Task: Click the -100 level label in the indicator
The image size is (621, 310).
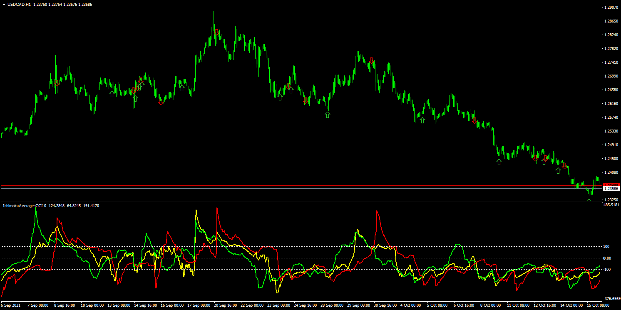Action: tap(607, 270)
